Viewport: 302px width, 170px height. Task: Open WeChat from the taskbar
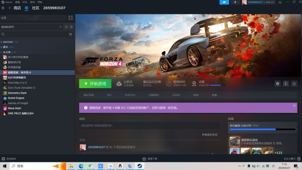tap(91, 166)
